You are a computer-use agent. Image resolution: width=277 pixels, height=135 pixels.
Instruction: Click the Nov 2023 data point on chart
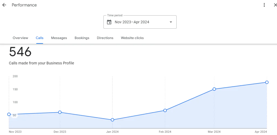(x=9, y=114)
